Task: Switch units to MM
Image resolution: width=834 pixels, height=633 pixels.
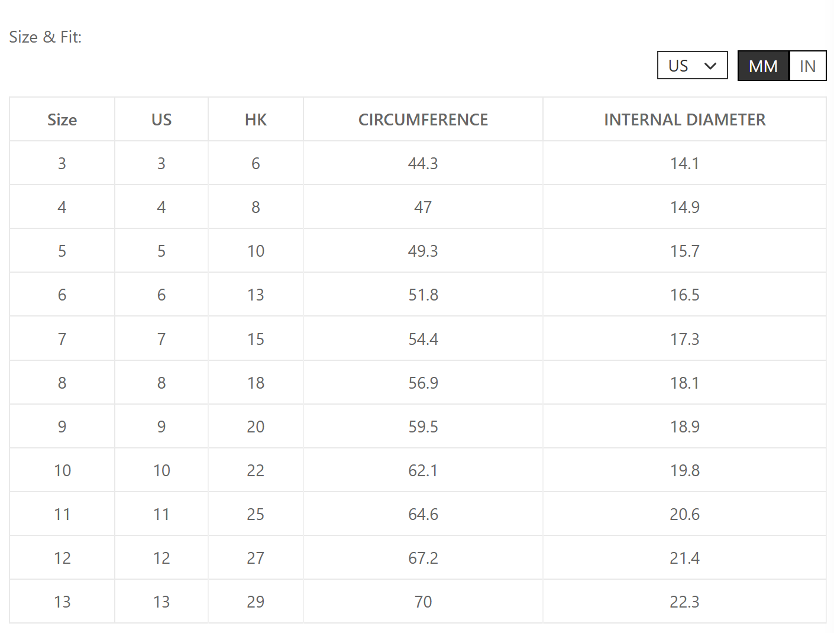Action: [x=763, y=66]
